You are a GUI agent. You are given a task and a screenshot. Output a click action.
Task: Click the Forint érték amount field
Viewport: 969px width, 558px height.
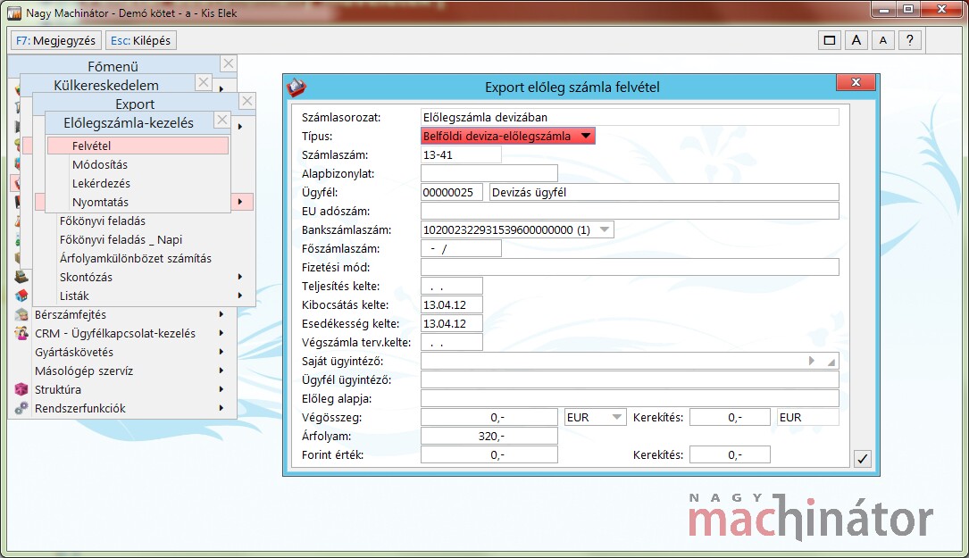[489, 454]
